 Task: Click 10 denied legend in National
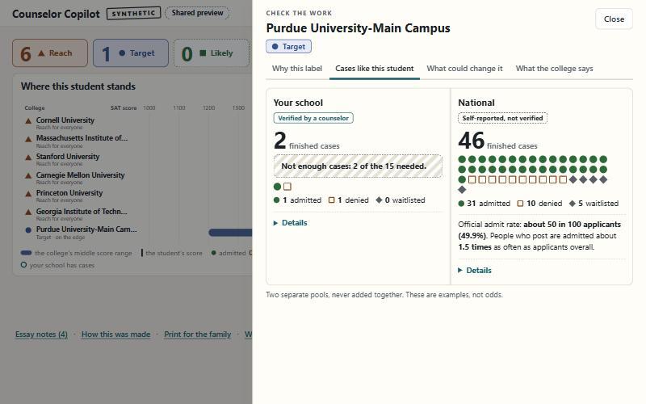(x=539, y=204)
